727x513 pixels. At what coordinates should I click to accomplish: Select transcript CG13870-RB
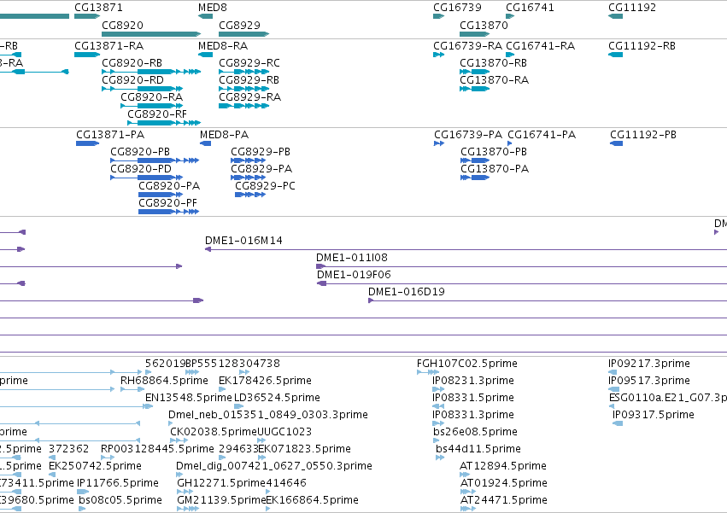coord(493,63)
